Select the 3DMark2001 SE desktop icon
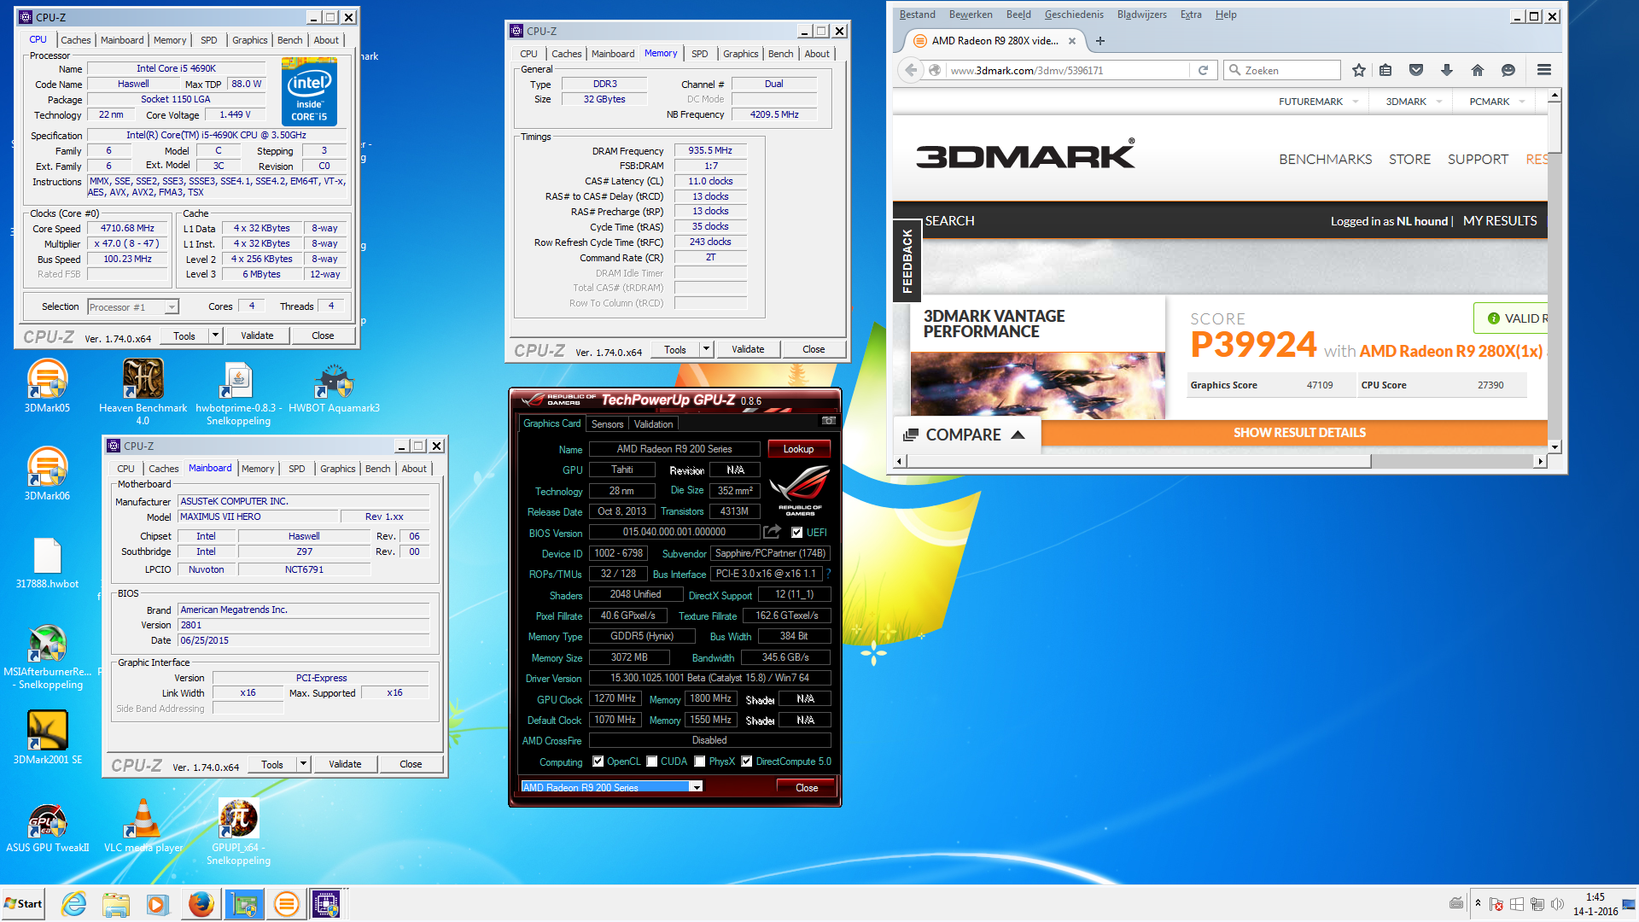The width and height of the screenshot is (1639, 922). pyautogui.click(x=47, y=738)
